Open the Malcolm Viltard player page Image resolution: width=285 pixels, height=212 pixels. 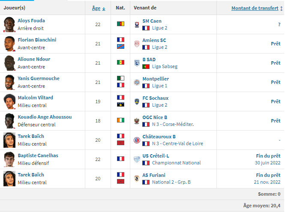pos(35,98)
